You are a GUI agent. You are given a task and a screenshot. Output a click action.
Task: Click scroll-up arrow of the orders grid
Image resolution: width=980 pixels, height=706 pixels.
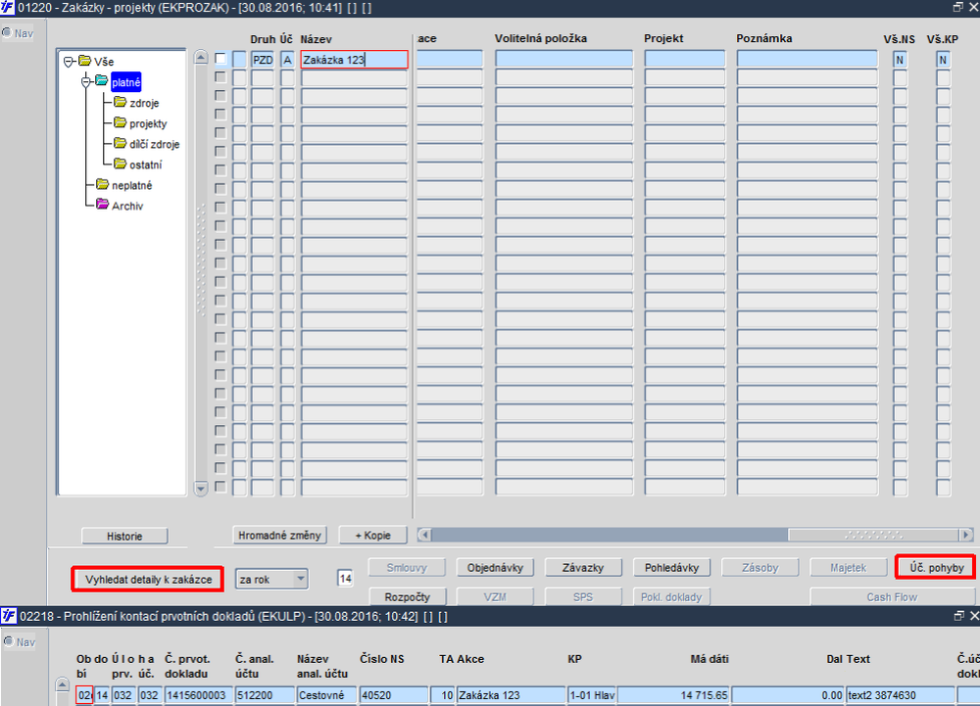(x=201, y=58)
